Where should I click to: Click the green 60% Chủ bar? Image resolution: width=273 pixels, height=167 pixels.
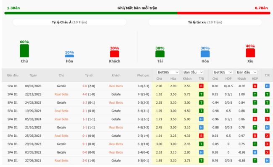[24, 51]
